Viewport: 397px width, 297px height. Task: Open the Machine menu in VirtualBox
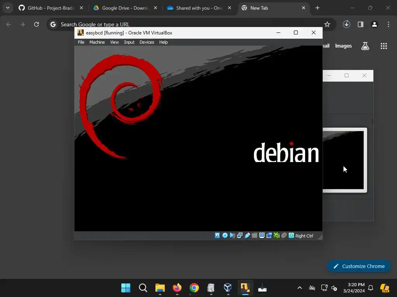pyautogui.click(x=97, y=42)
